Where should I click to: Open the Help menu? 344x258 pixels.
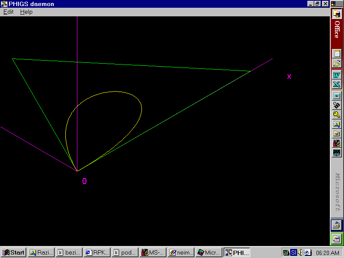[x=26, y=12]
